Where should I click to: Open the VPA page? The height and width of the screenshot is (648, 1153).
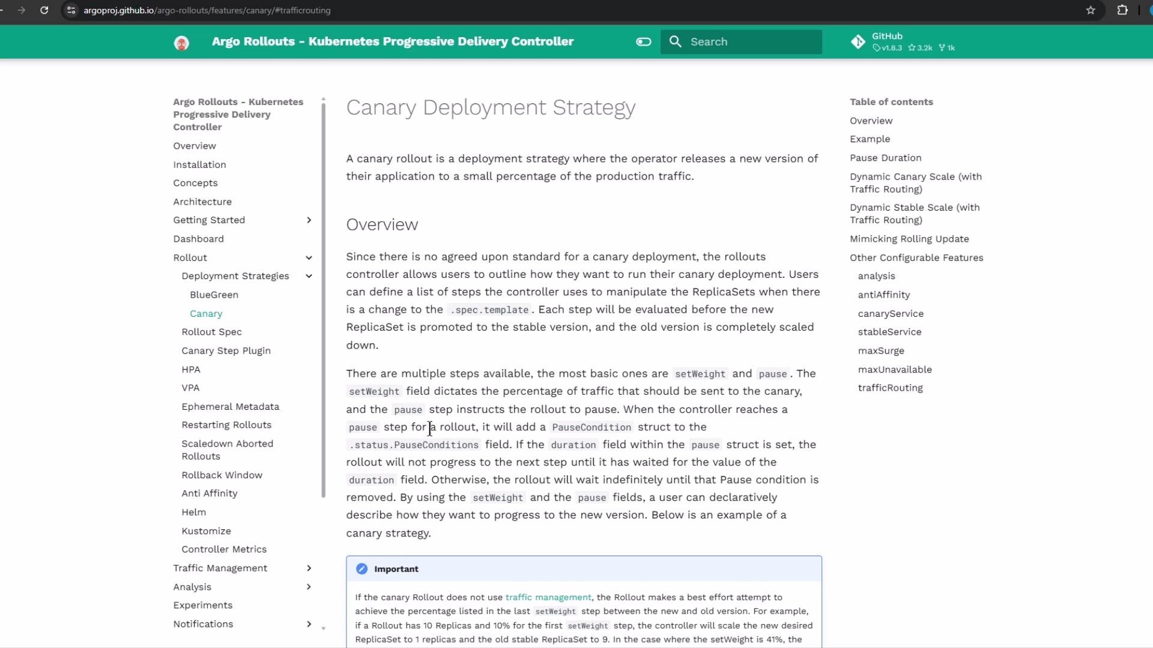tap(190, 388)
